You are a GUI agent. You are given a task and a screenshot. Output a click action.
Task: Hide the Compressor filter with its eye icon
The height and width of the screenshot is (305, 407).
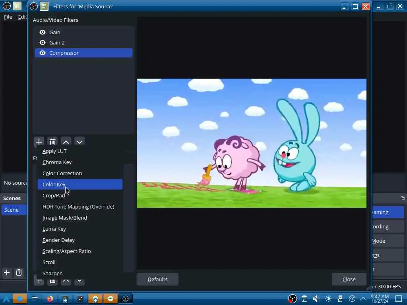(42, 53)
